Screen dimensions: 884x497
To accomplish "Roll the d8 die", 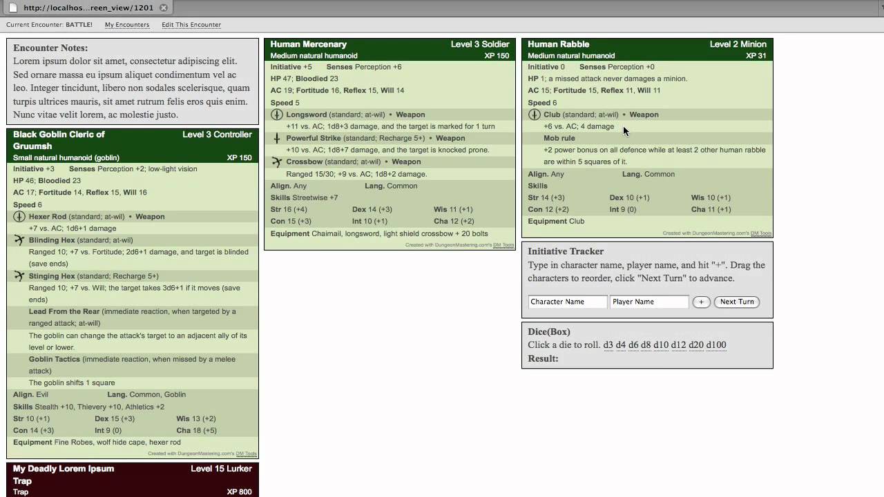I will [646, 345].
